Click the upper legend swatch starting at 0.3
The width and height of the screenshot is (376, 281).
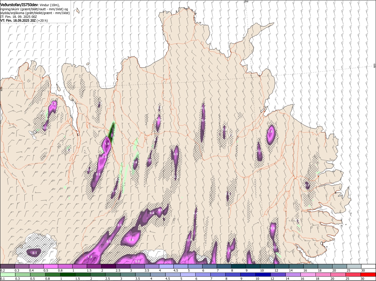click(x=22, y=266)
